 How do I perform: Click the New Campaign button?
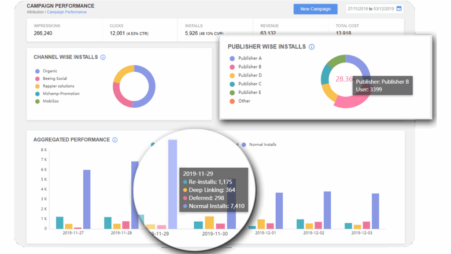[315, 9]
